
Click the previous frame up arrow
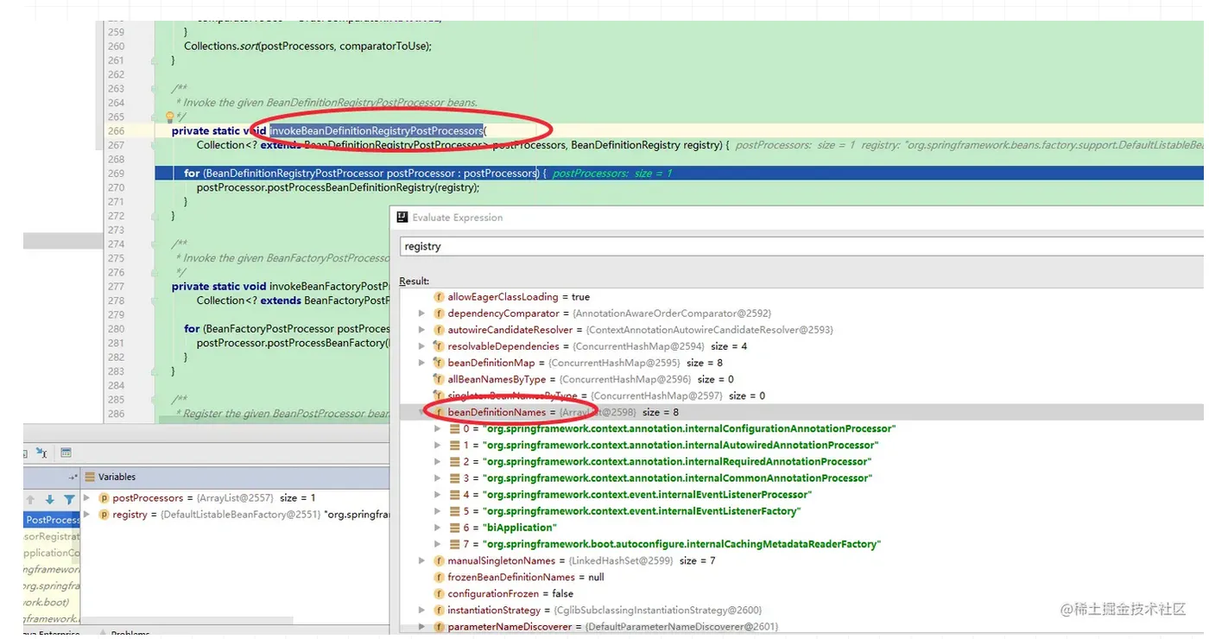coord(30,499)
